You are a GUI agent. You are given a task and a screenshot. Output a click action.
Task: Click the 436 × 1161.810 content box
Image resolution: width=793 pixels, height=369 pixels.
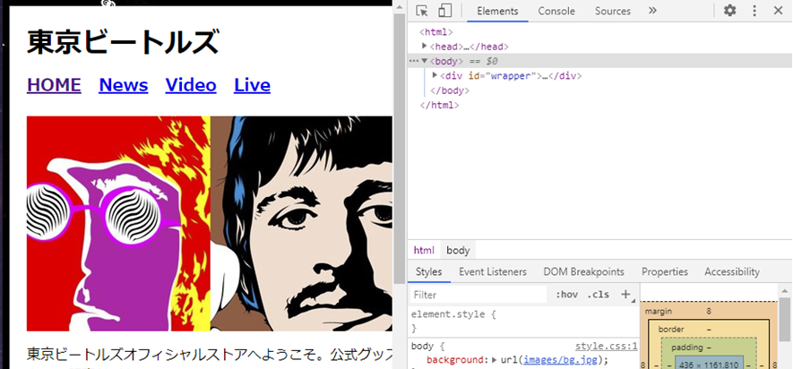709,363
